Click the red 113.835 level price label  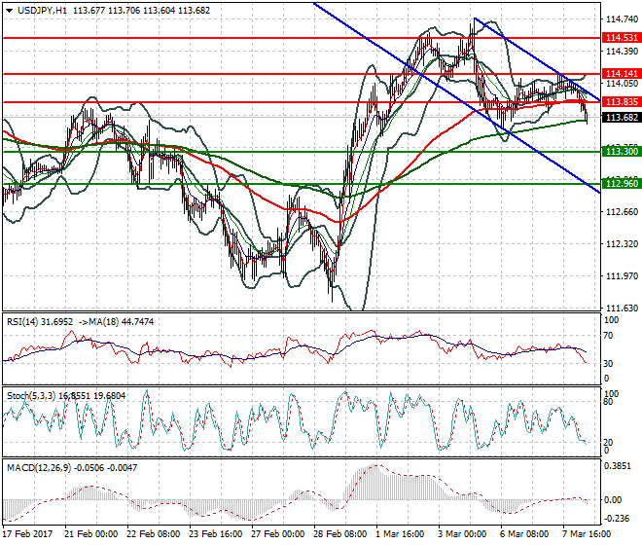tap(622, 102)
